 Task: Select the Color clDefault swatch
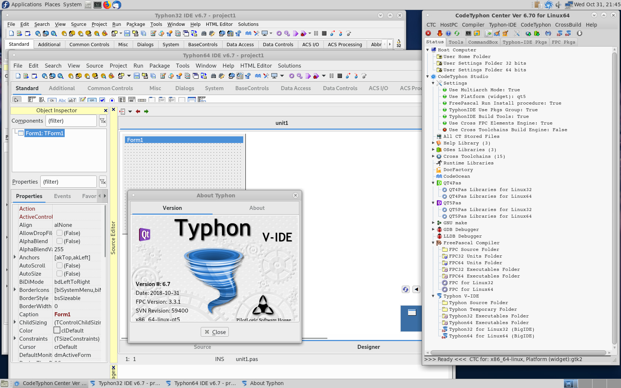click(x=57, y=330)
